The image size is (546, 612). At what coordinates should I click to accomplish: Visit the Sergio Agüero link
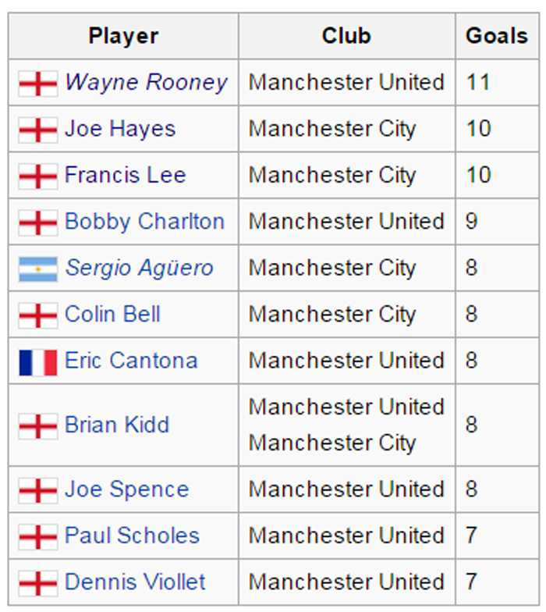click(139, 269)
